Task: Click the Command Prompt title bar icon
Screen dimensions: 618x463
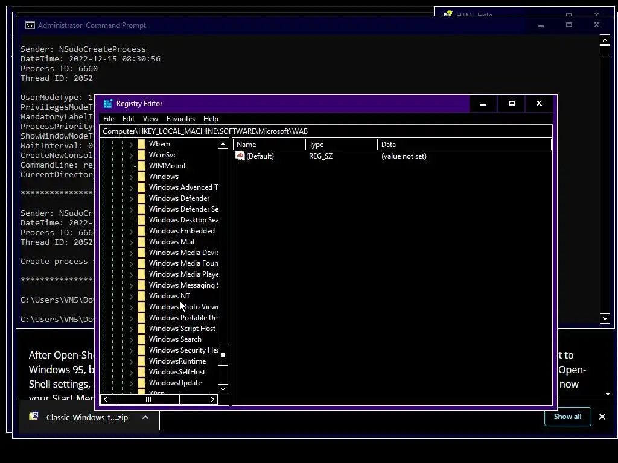Action: (x=30, y=25)
